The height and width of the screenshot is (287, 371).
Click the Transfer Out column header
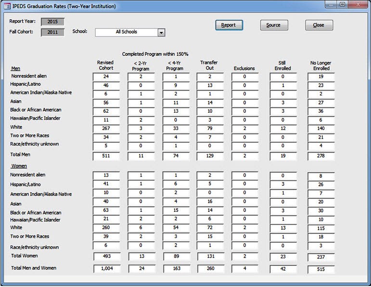(209, 65)
